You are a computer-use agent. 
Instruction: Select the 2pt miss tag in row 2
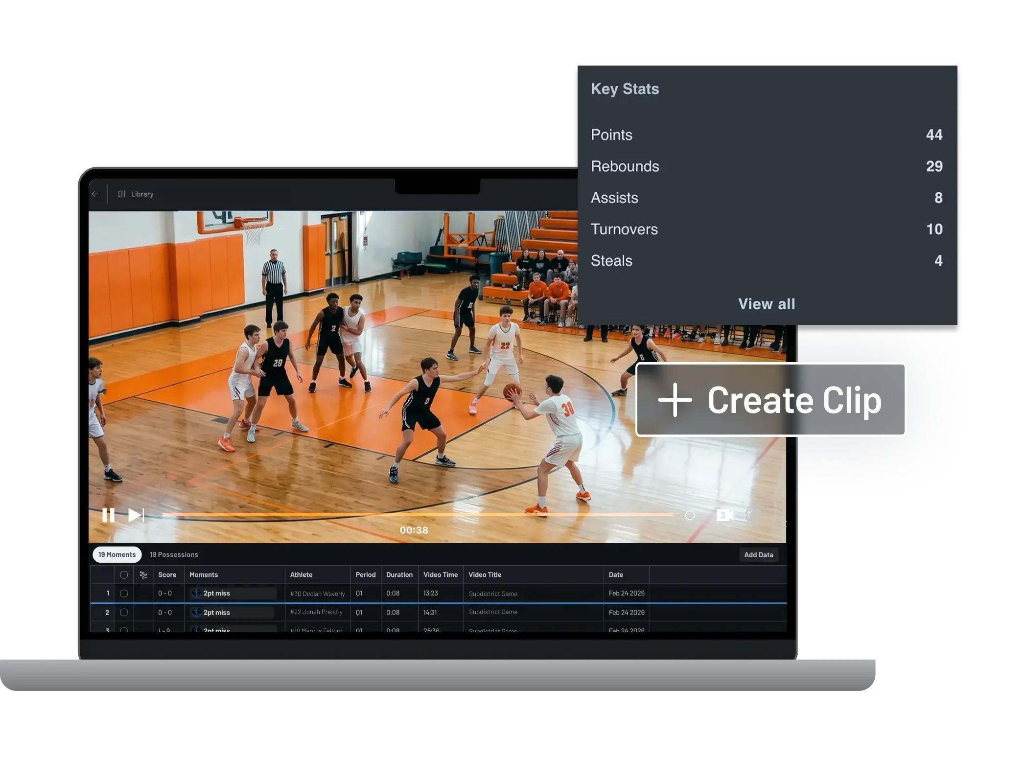tap(233, 613)
